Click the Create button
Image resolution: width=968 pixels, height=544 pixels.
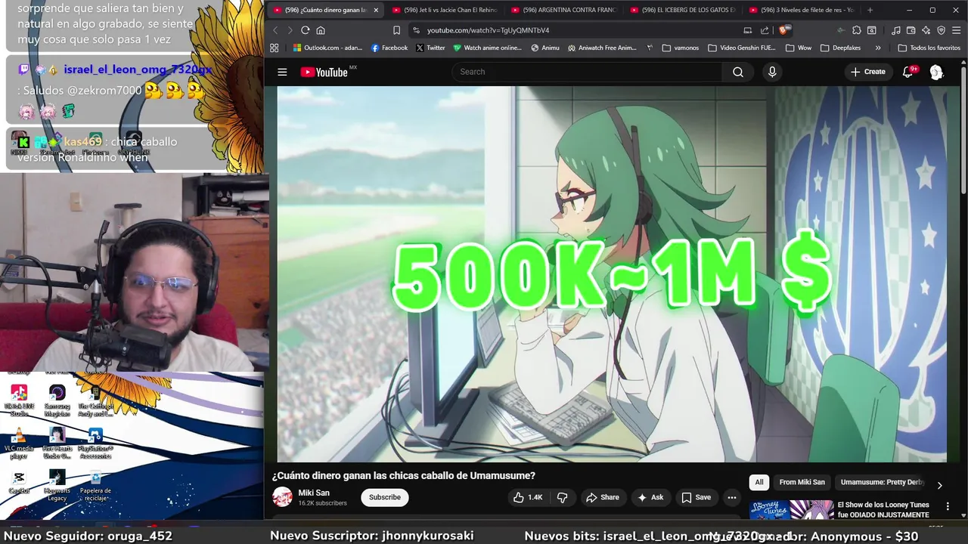point(868,72)
